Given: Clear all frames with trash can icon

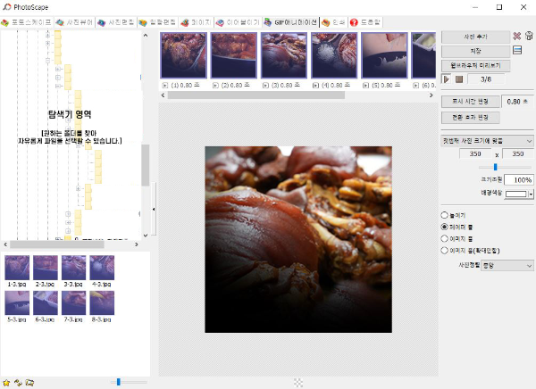Looking at the screenshot, I should point(529,36).
